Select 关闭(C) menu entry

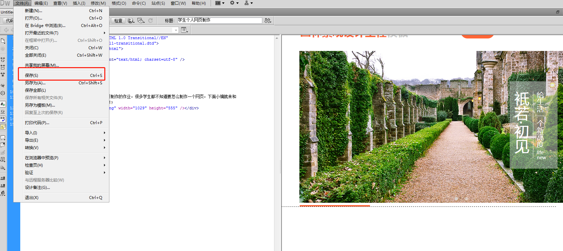61,48
